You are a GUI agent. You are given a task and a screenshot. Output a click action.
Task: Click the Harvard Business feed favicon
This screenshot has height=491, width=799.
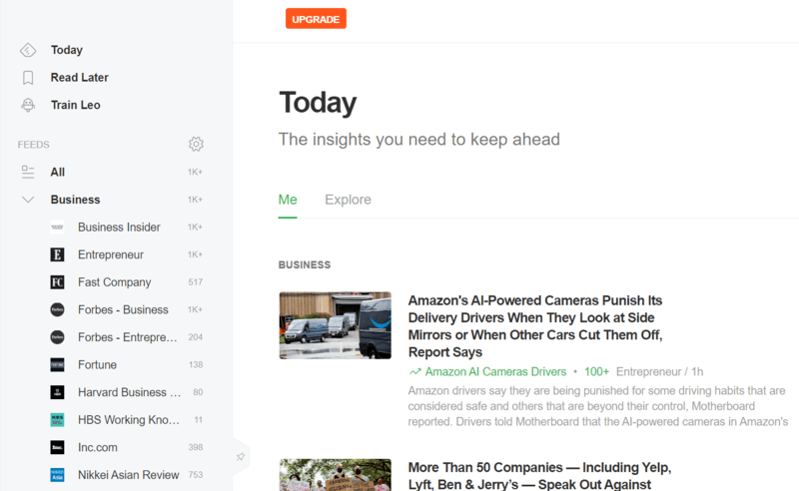coord(58,392)
